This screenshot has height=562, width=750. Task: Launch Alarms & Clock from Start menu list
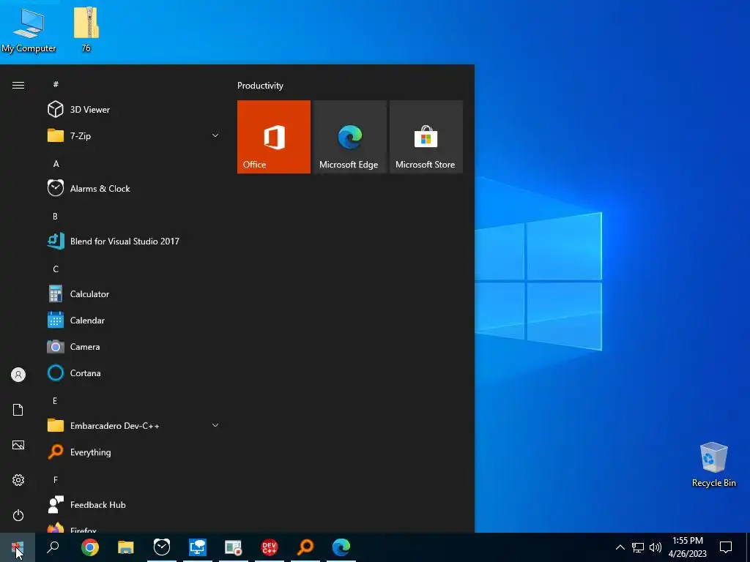[134, 188]
